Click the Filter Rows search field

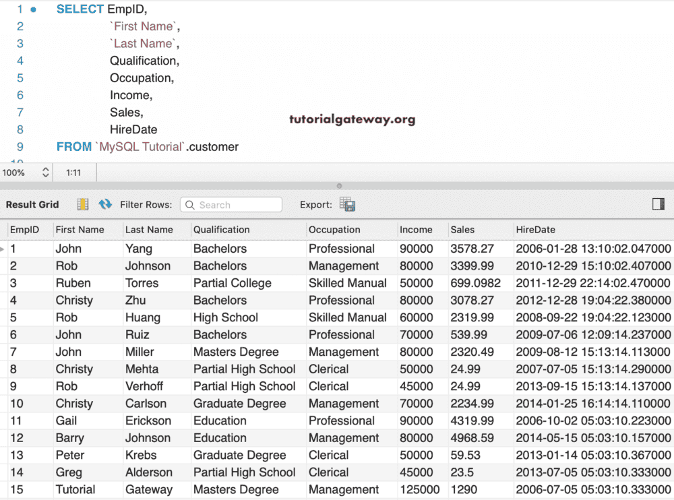[231, 205]
